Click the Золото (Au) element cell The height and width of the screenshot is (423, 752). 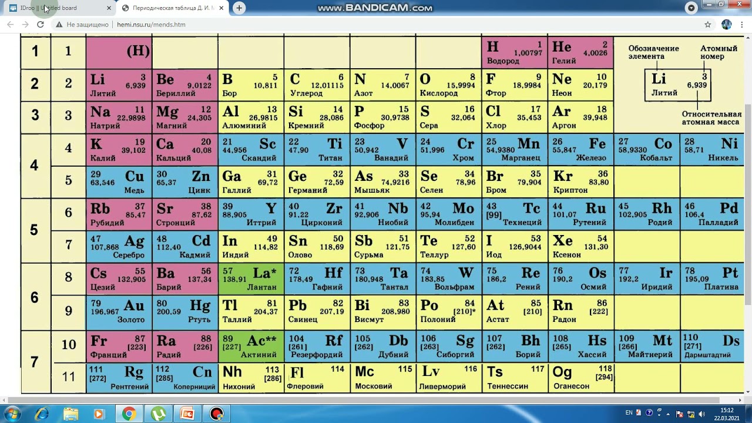click(119, 311)
